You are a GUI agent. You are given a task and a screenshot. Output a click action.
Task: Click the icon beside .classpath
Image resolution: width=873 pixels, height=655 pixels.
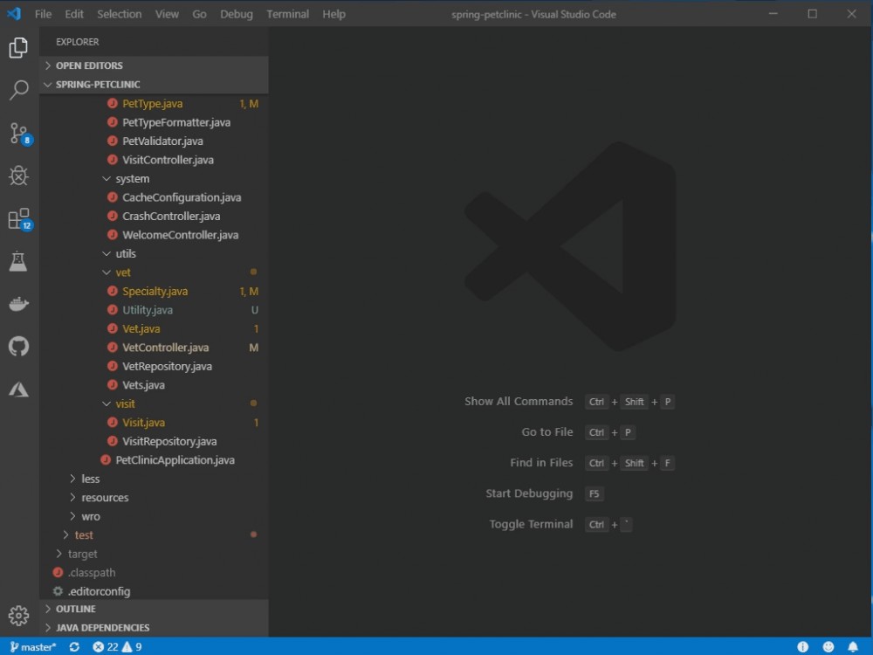pos(58,573)
